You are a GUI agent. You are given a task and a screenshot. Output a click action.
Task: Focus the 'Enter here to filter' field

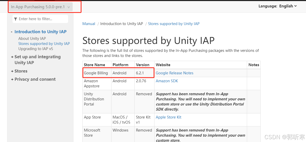(x=40, y=19)
